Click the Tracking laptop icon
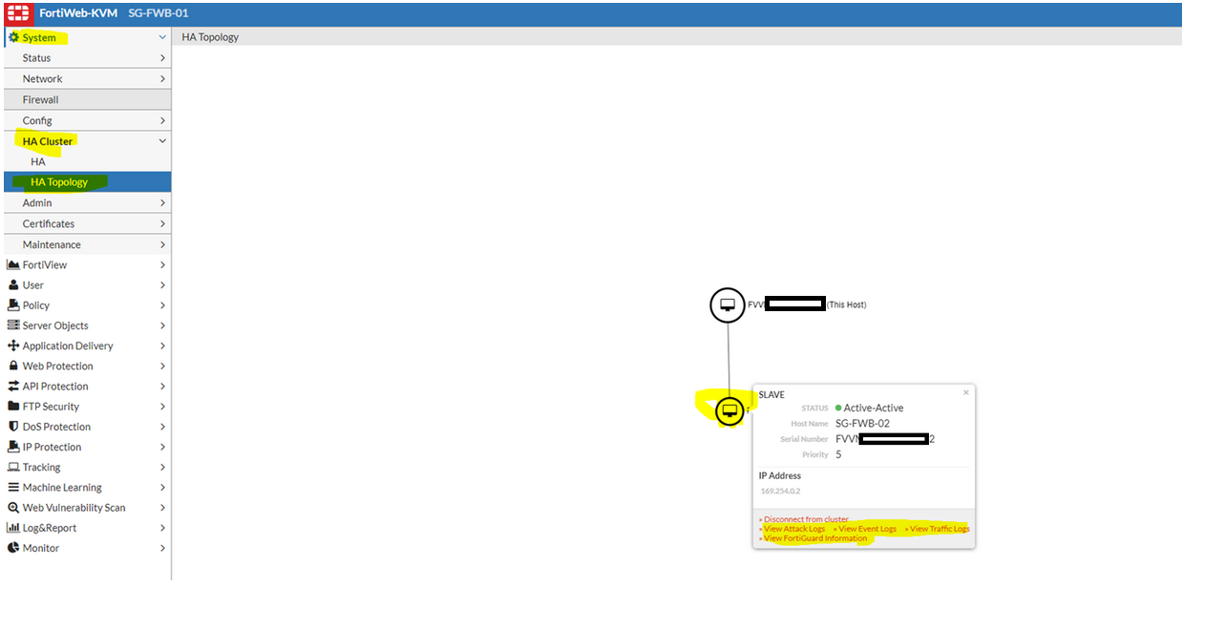Screen dimensions: 1225x629 pyautogui.click(x=13, y=467)
